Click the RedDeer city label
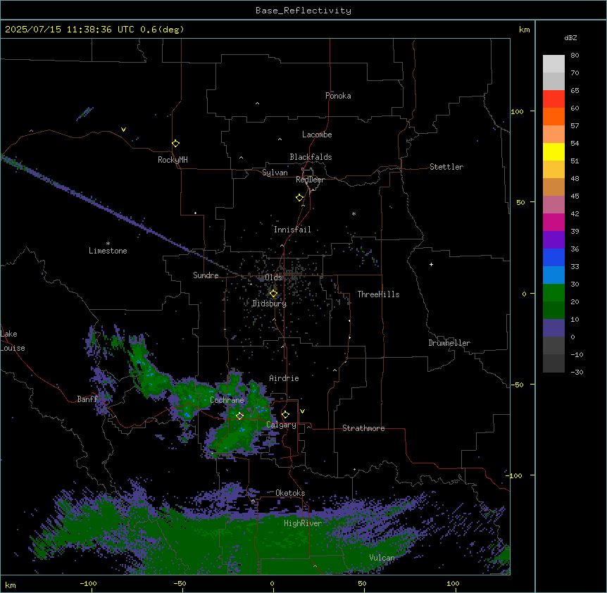 (x=310, y=180)
